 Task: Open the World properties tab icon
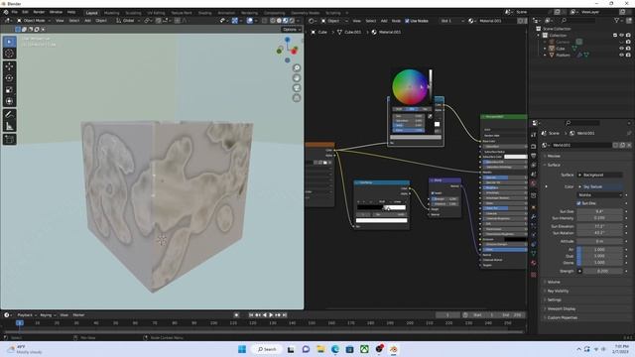(534, 183)
